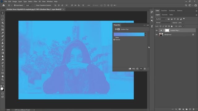198x111 pixels.
Task: Open the Move tool preset picker arrow
Action: pyautogui.click(x=12, y=6)
